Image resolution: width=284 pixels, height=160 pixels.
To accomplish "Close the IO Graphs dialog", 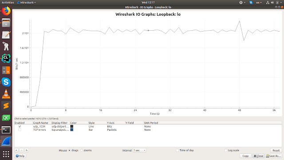I will click(258, 156).
